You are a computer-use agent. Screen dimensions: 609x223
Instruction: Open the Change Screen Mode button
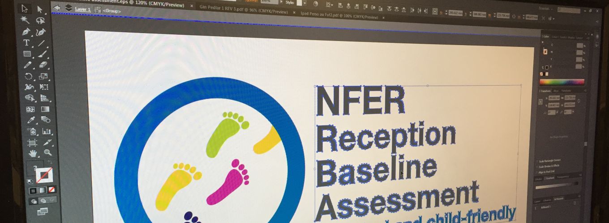pyautogui.click(x=43, y=211)
